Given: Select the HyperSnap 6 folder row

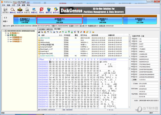Looking at the screenshot, I should click(x=83, y=51).
